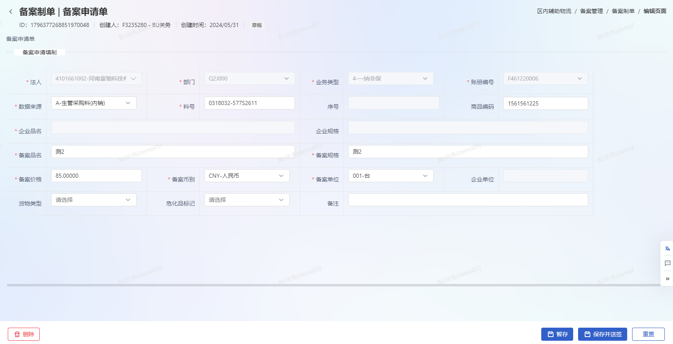
Task: Open the 货物类型 dropdown
Action: pos(94,200)
